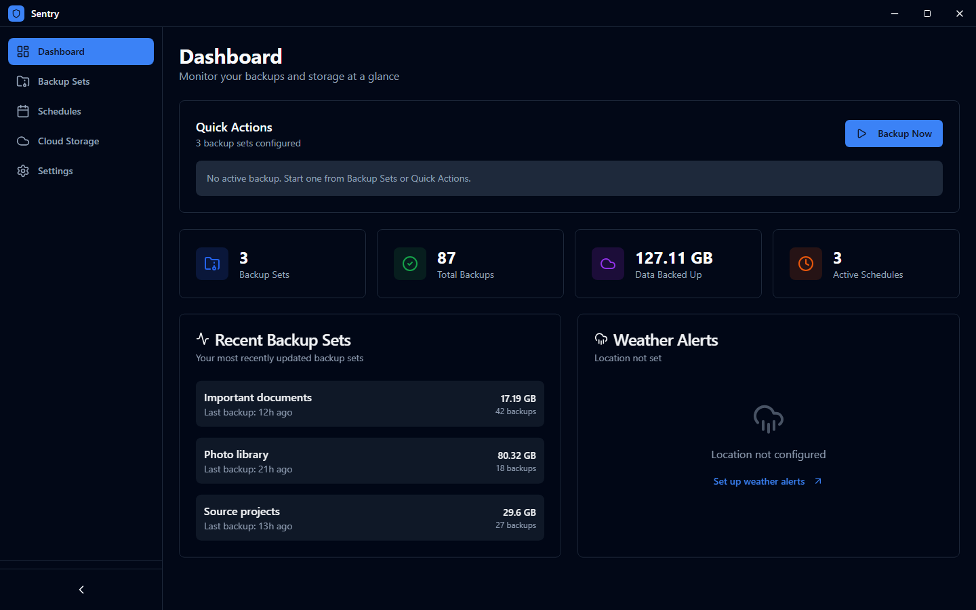Click the large rain cloud icon above Location not configured
This screenshot has height=610, width=976.
tap(769, 419)
